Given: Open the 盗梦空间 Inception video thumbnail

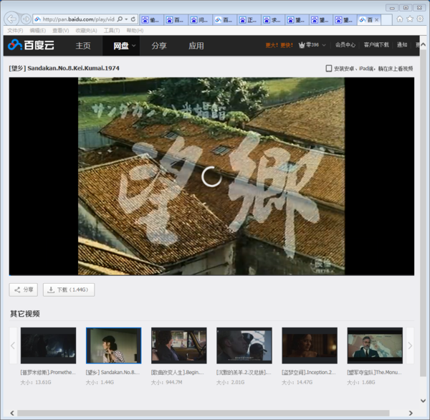Looking at the screenshot, I should click(x=310, y=345).
